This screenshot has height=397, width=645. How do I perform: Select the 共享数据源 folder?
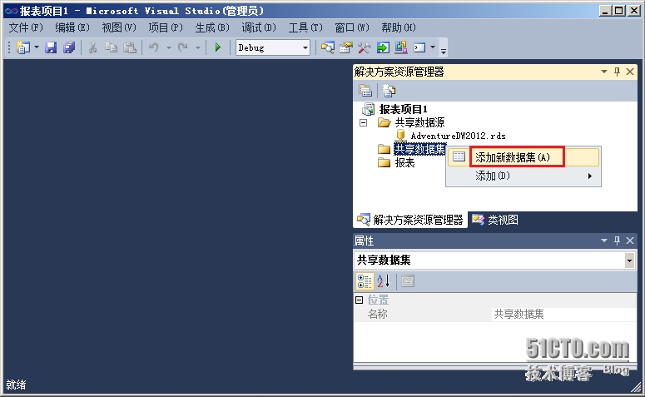(x=419, y=122)
